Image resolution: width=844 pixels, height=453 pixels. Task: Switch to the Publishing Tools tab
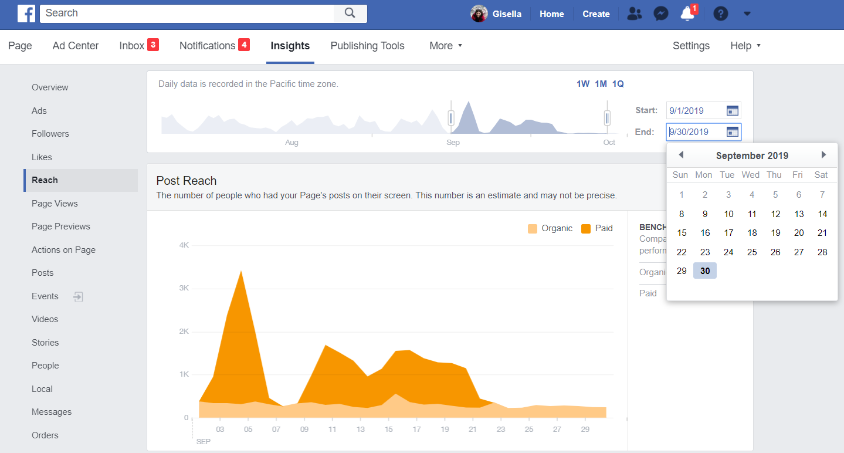367,46
